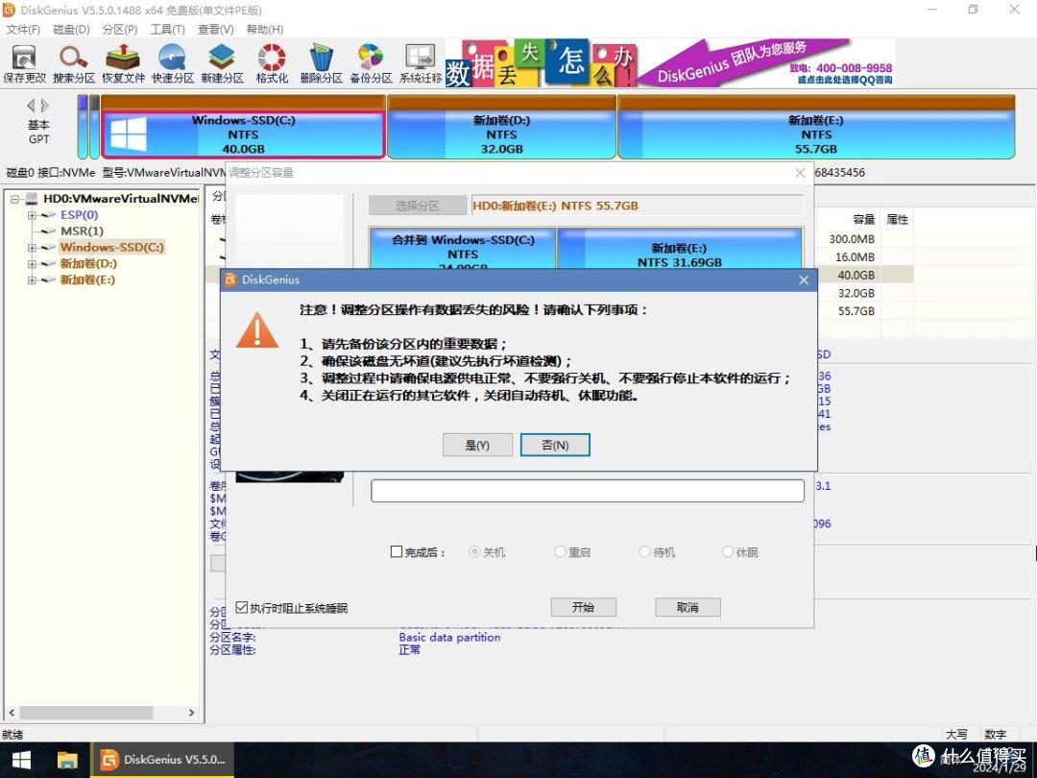Image resolution: width=1037 pixels, height=778 pixels.
Task: Close the DiskGenius warning dialog
Action: [804, 280]
